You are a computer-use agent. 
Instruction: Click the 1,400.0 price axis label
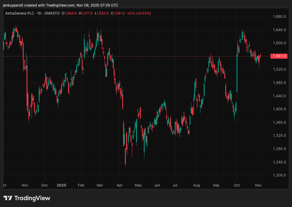point(279,109)
